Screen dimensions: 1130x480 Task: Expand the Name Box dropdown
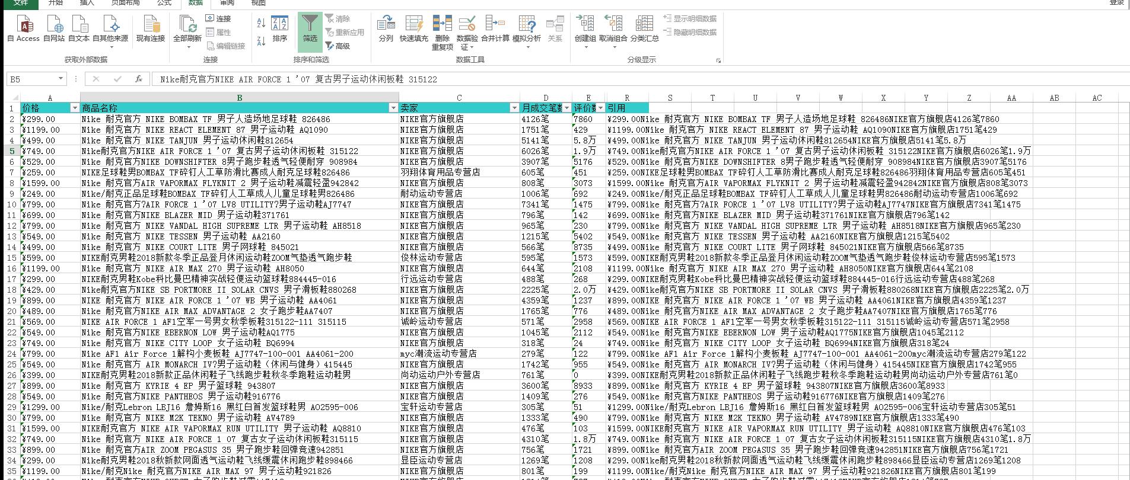click(x=61, y=79)
